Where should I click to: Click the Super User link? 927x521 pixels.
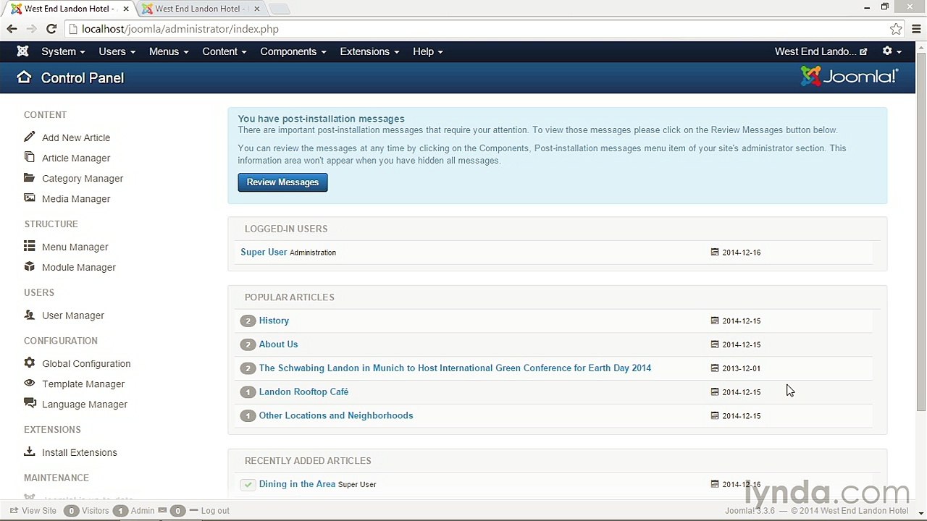point(264,252)
